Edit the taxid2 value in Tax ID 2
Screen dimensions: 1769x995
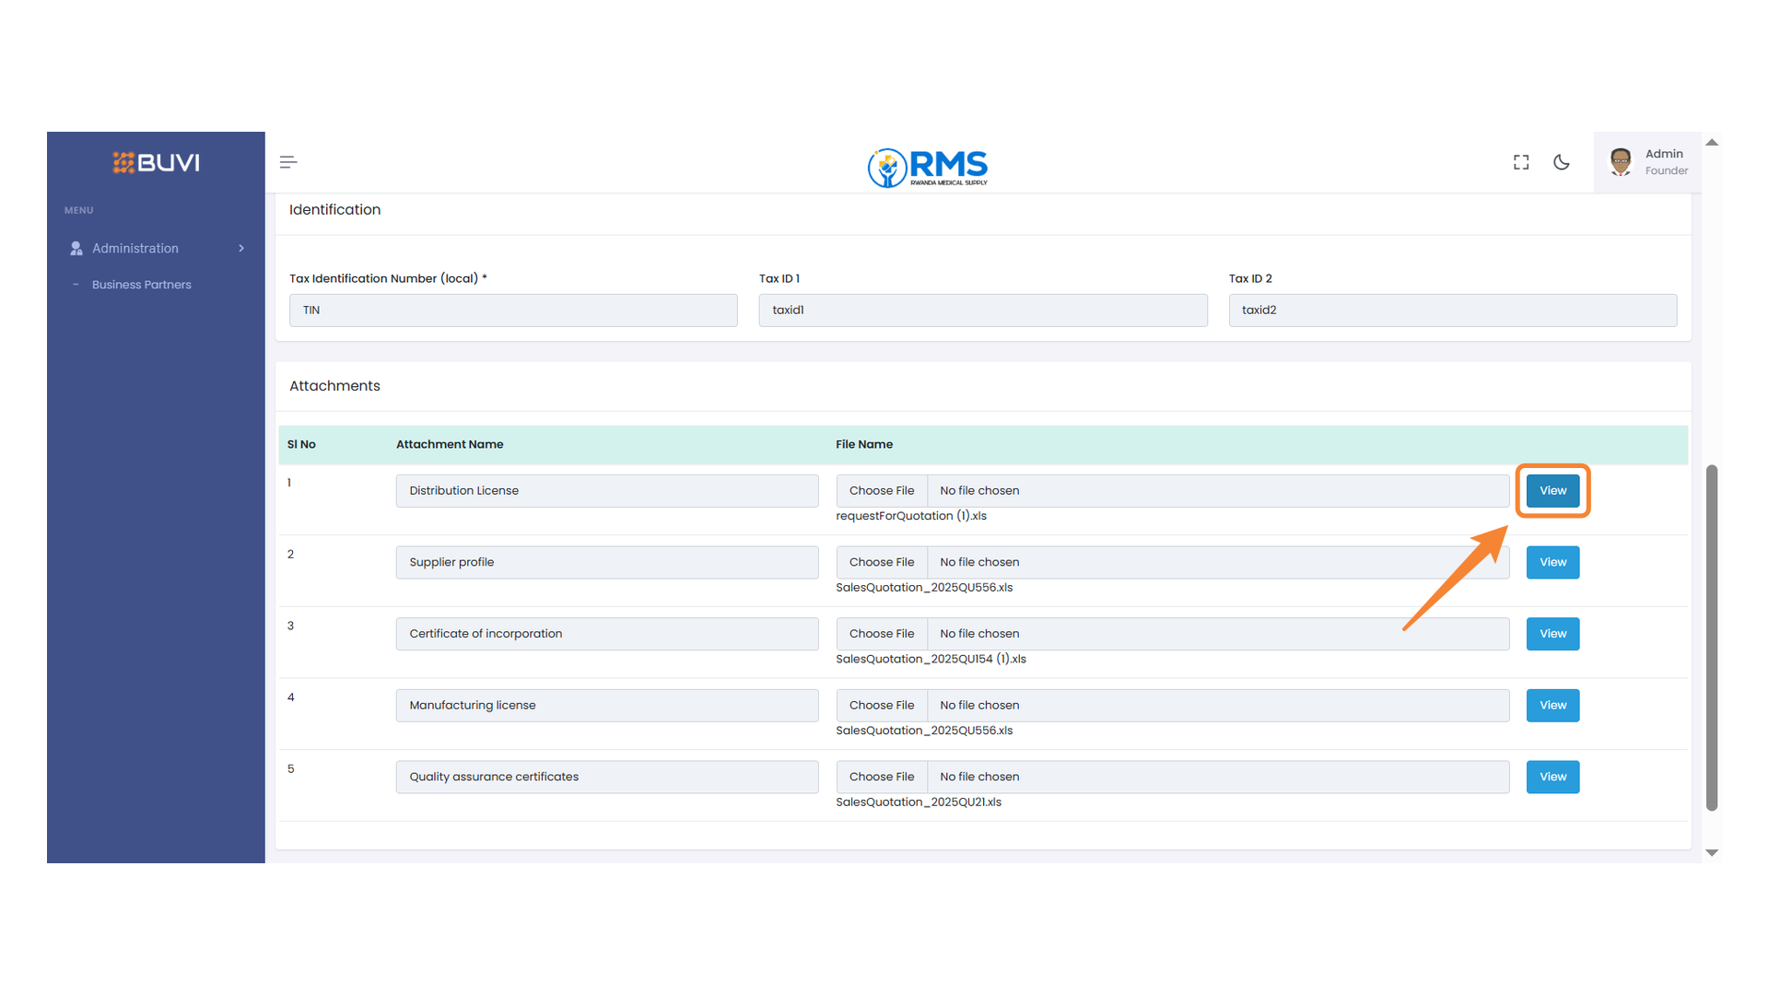pyautogui.click(x=1453, y=310)
